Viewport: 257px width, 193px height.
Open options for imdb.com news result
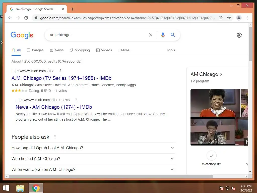click(76, 100)
